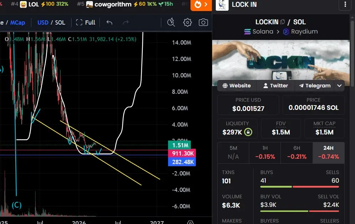This screenshot has height=224, width=355.
Task: Toggle Full screen chart mode
Action: [85, 22]
